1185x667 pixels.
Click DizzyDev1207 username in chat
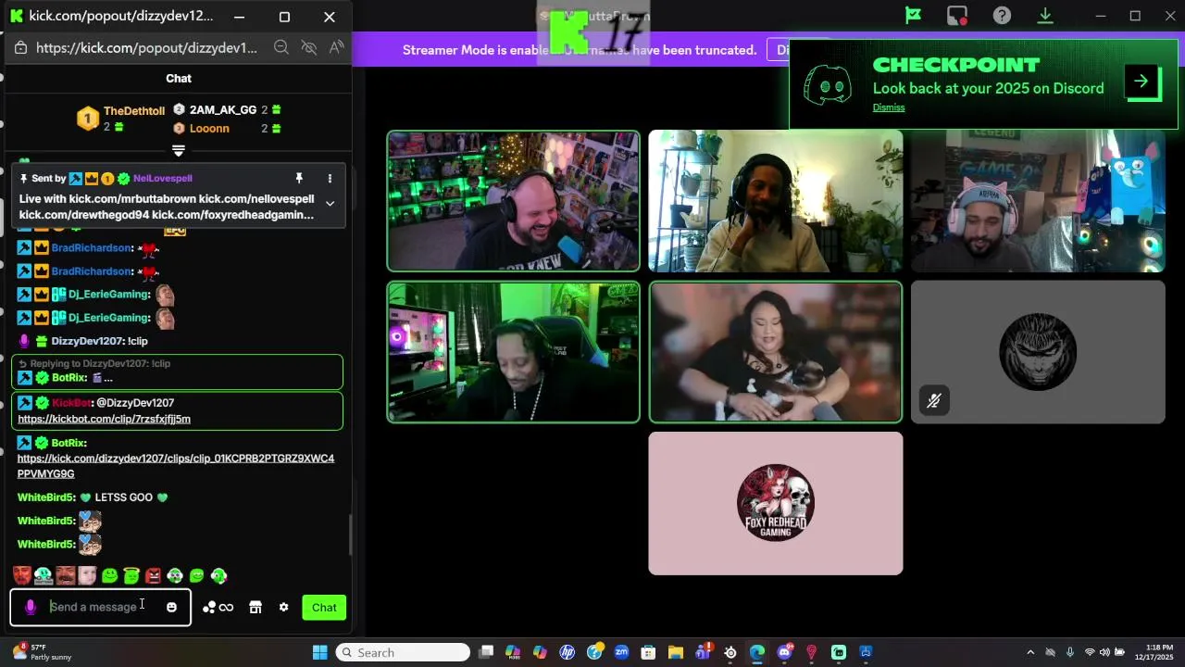point(87,341)
